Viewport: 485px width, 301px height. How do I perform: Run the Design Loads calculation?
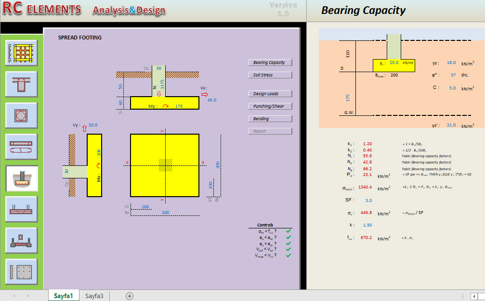(x=270, y=93)
